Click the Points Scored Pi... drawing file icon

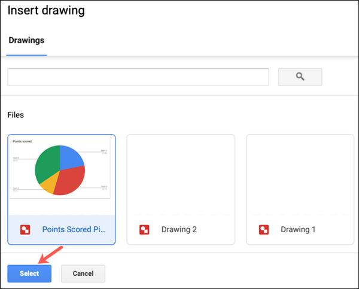pyautogui.click(x=25, y=229)
